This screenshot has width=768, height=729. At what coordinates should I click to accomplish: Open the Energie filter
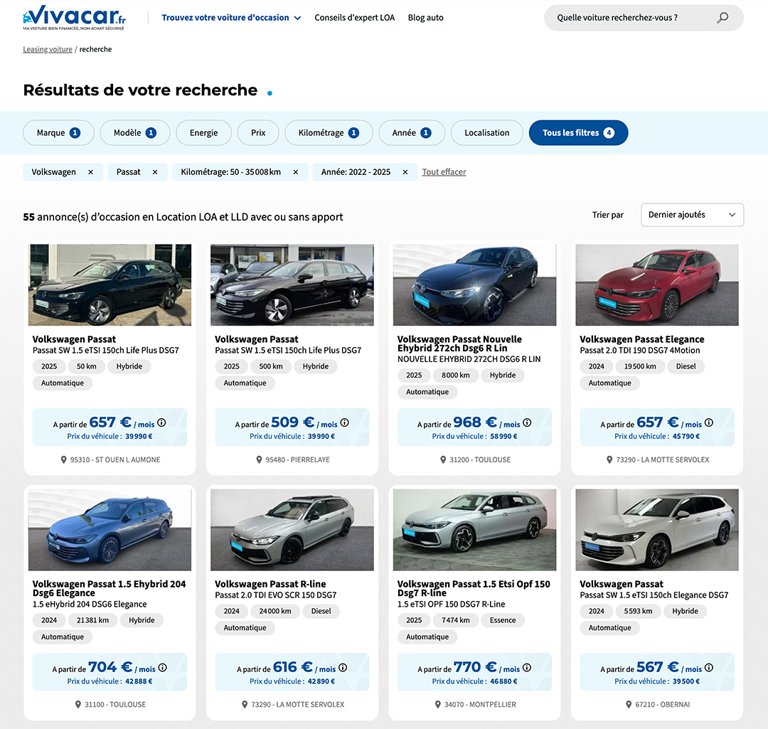tap(204, 133)
